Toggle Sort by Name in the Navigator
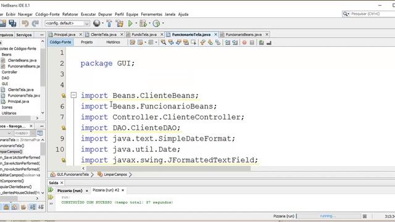 tap(33, 207)
